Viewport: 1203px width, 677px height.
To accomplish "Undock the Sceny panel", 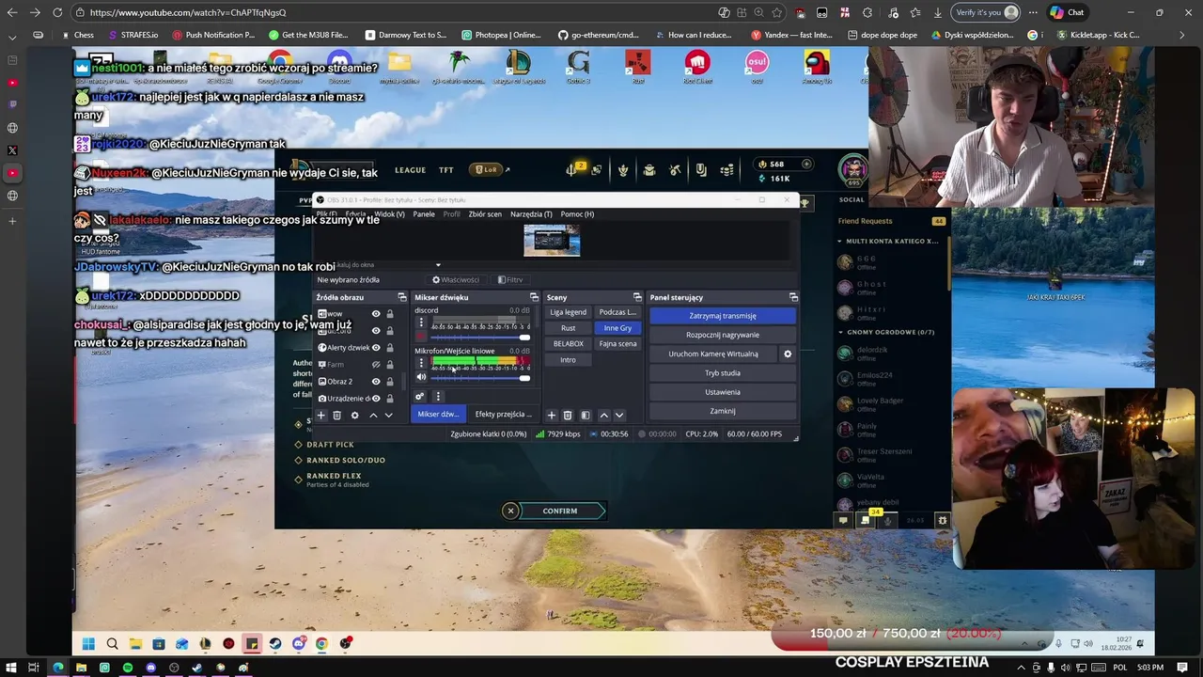I will coord(637,297).
